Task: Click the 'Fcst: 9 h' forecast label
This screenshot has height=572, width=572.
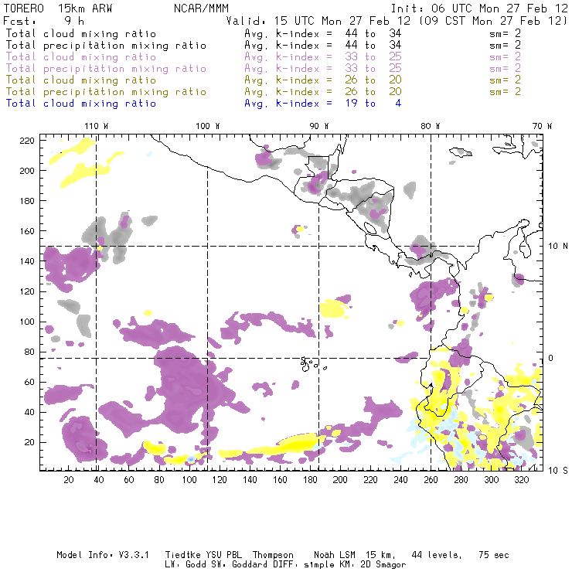Action: [44, 21]
